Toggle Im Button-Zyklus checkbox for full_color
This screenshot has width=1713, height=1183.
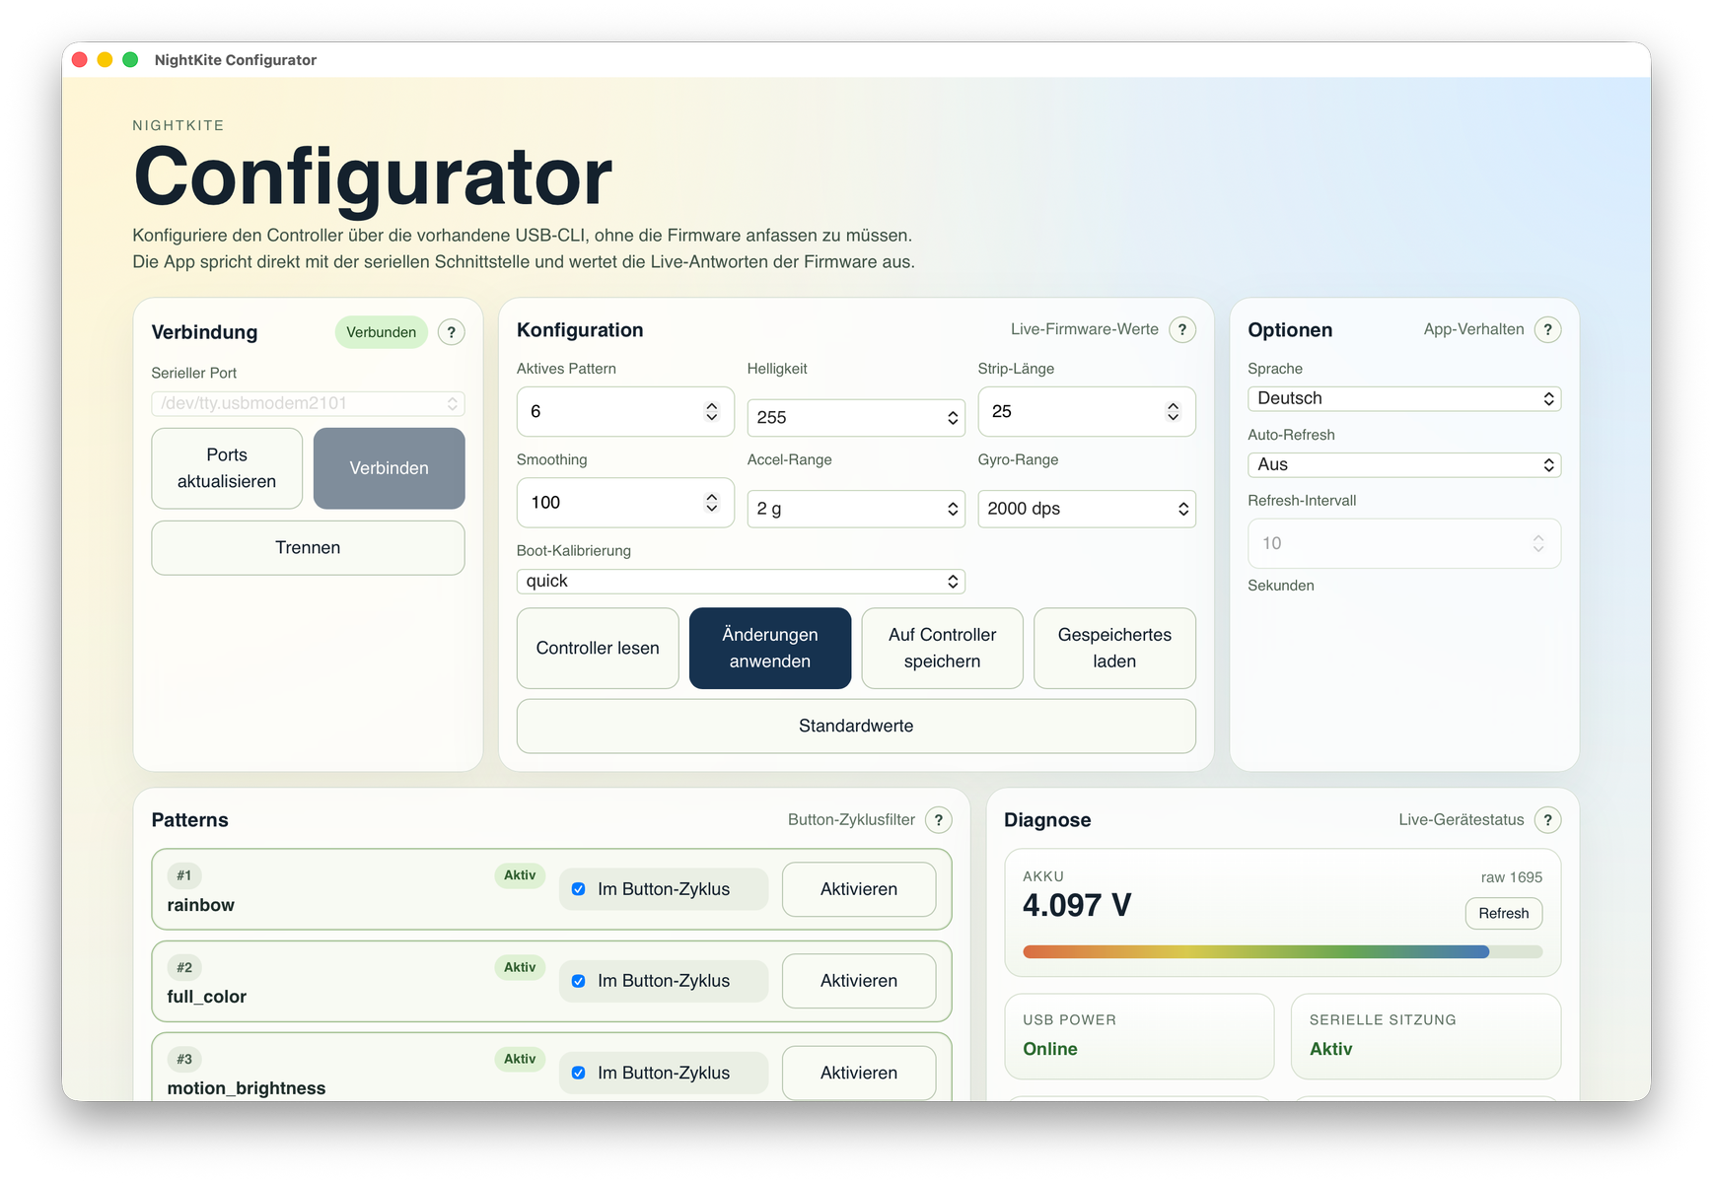point(579,981)
